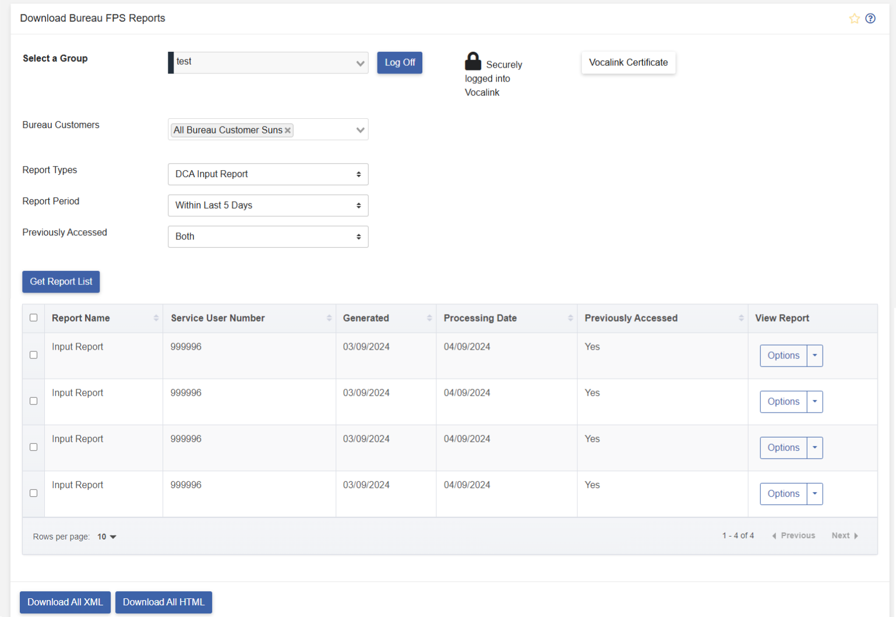Go to Next page of results

[844, 536]
